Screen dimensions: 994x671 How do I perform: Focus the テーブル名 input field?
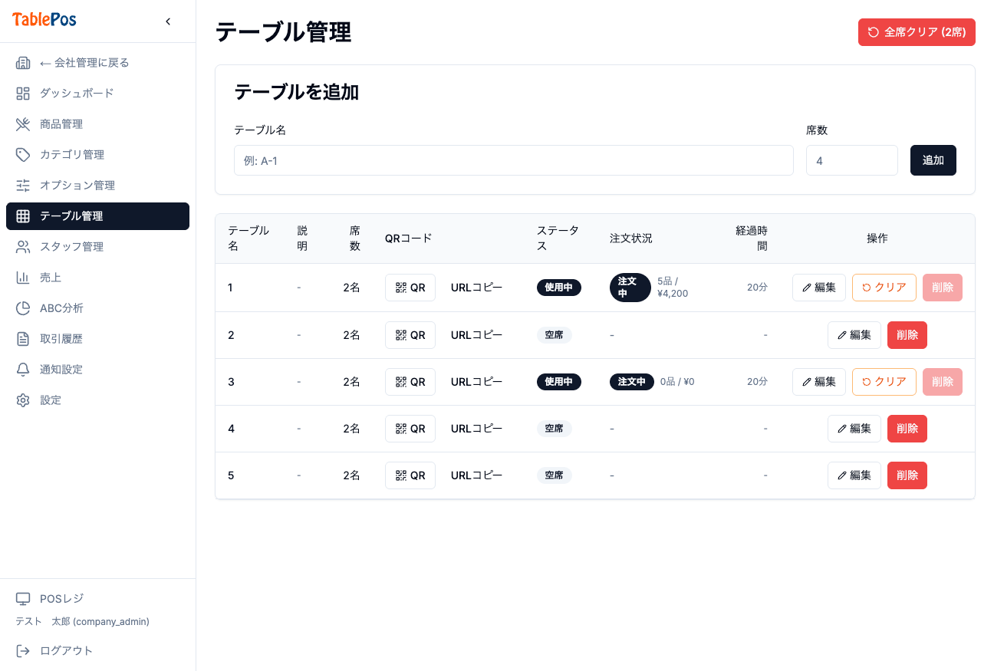(514, 160)
